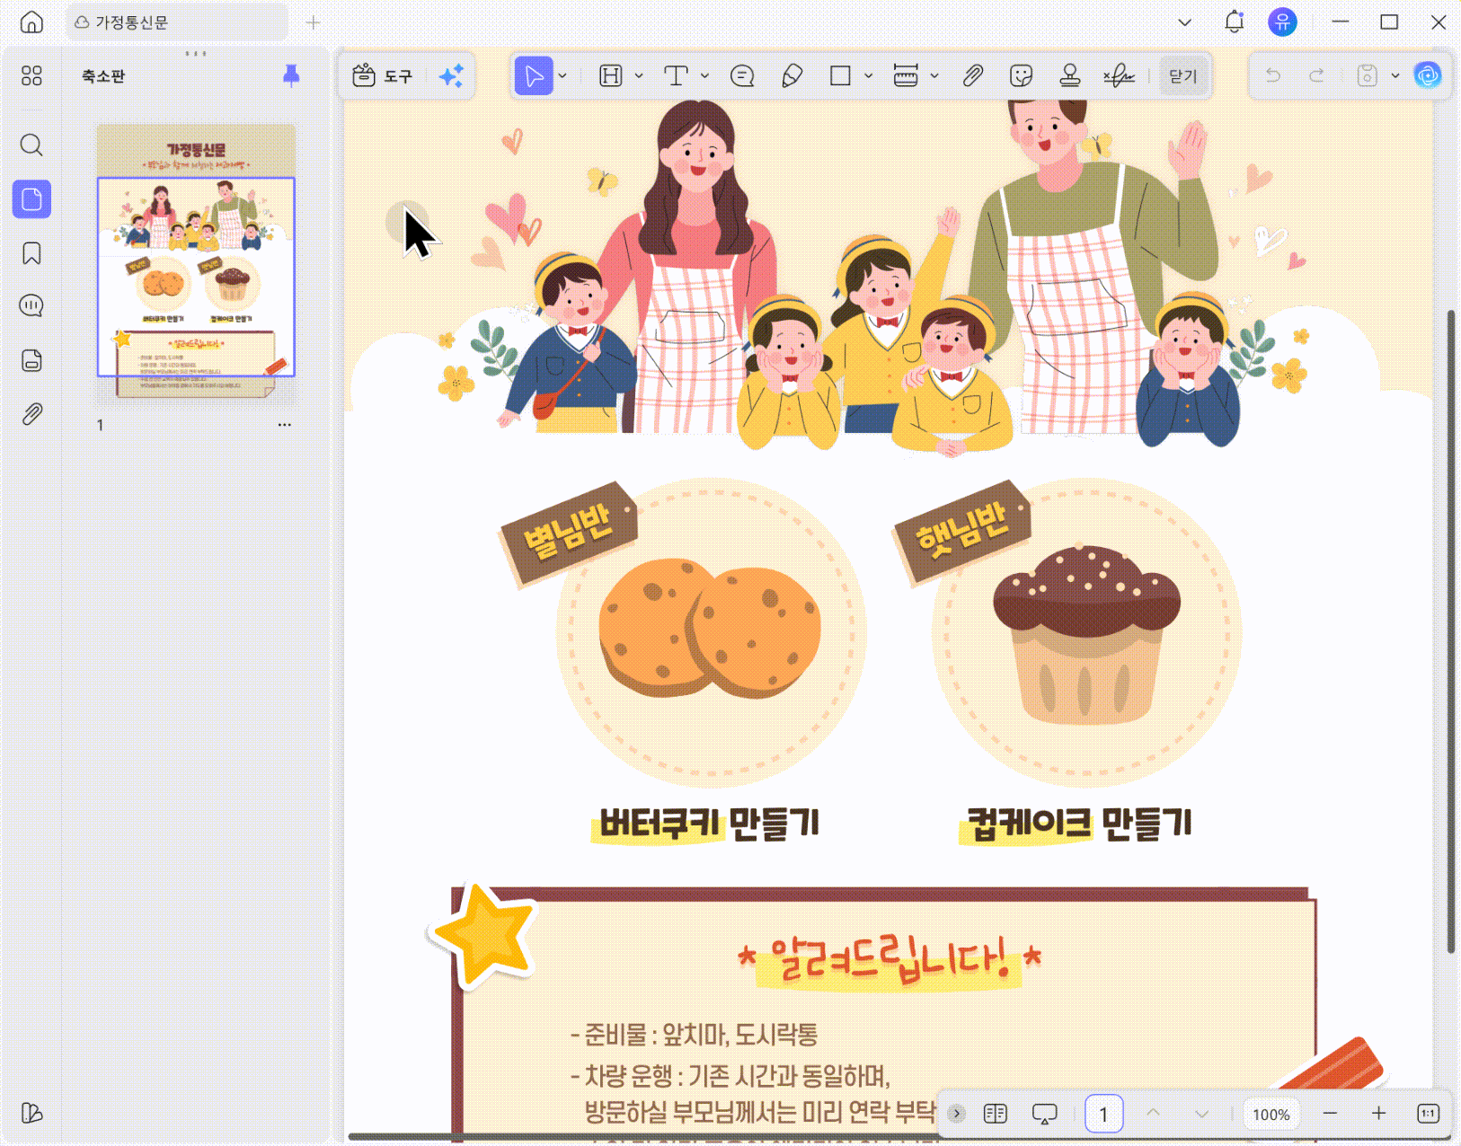Open the user account avatar
Viewport: 1461px width, 1146px height.
coord(1282,22)
